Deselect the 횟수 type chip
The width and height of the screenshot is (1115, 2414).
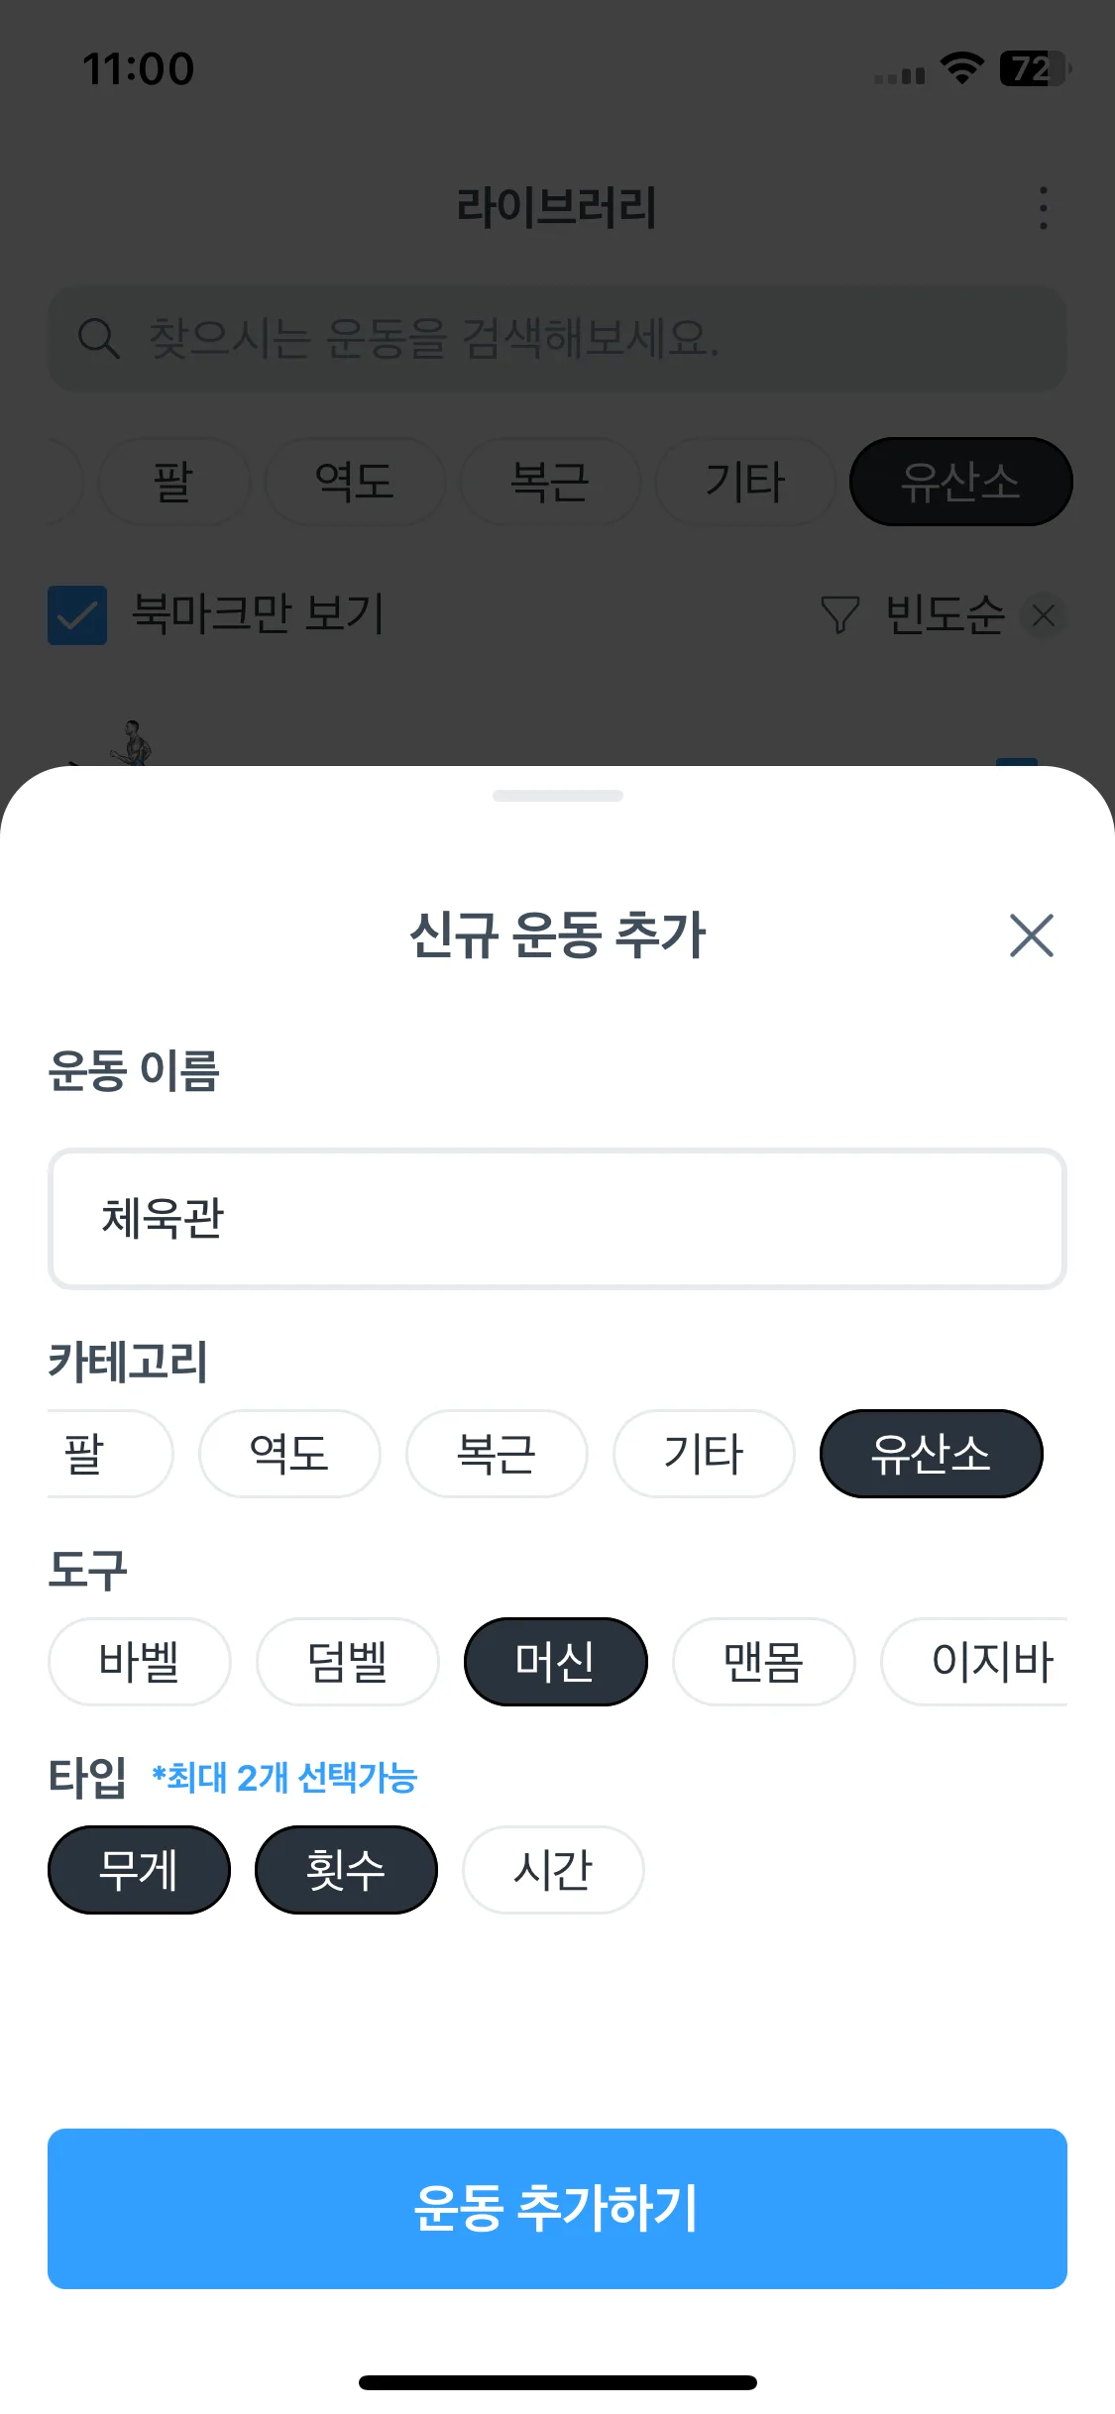click(x=346, y=1870)
